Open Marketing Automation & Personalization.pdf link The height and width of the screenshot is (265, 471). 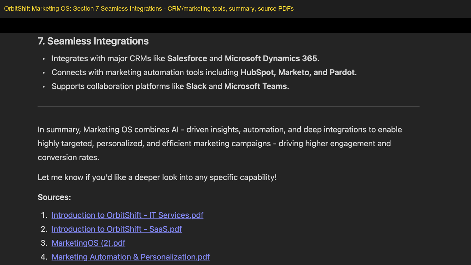tap(131, 257)
